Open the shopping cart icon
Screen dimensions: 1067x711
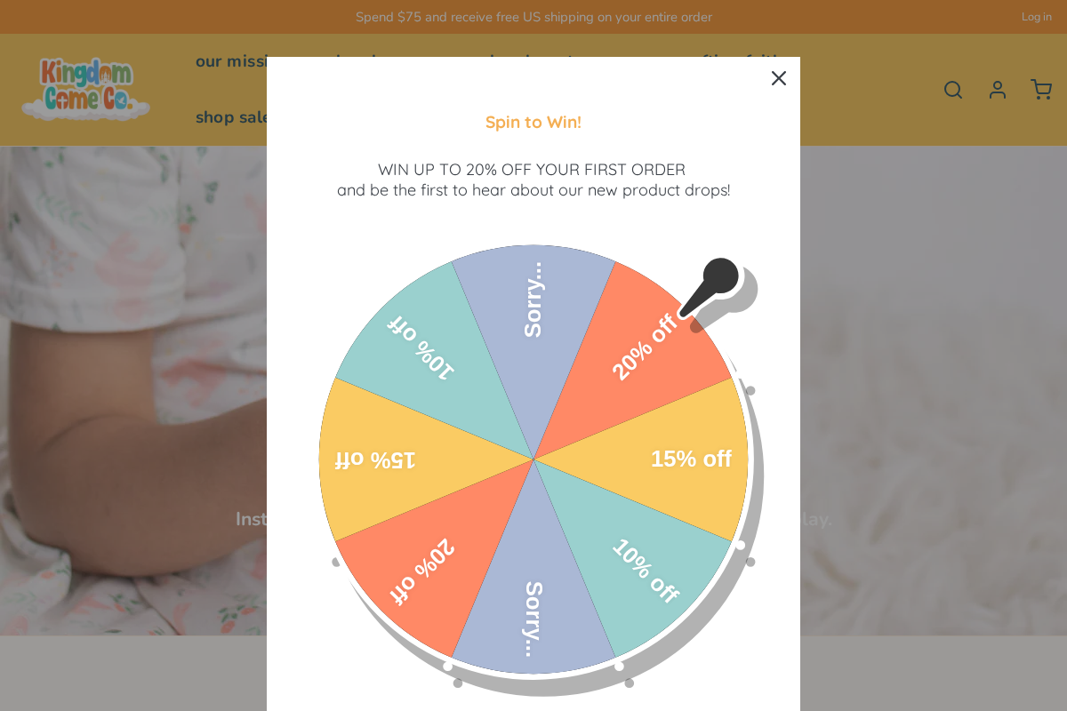pyautogui.click(x=1041, y=90)
